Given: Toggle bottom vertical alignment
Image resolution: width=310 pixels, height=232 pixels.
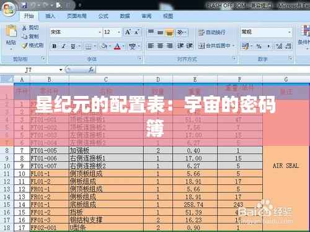Looking at the screenshot, I should click(169, 32).
